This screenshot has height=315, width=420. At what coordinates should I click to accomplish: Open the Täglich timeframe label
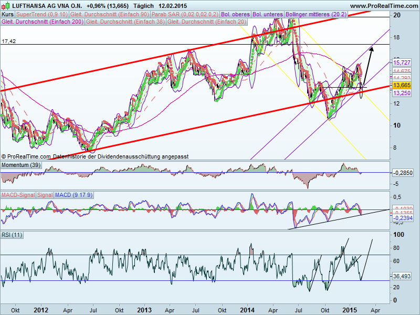pos(143,6)
